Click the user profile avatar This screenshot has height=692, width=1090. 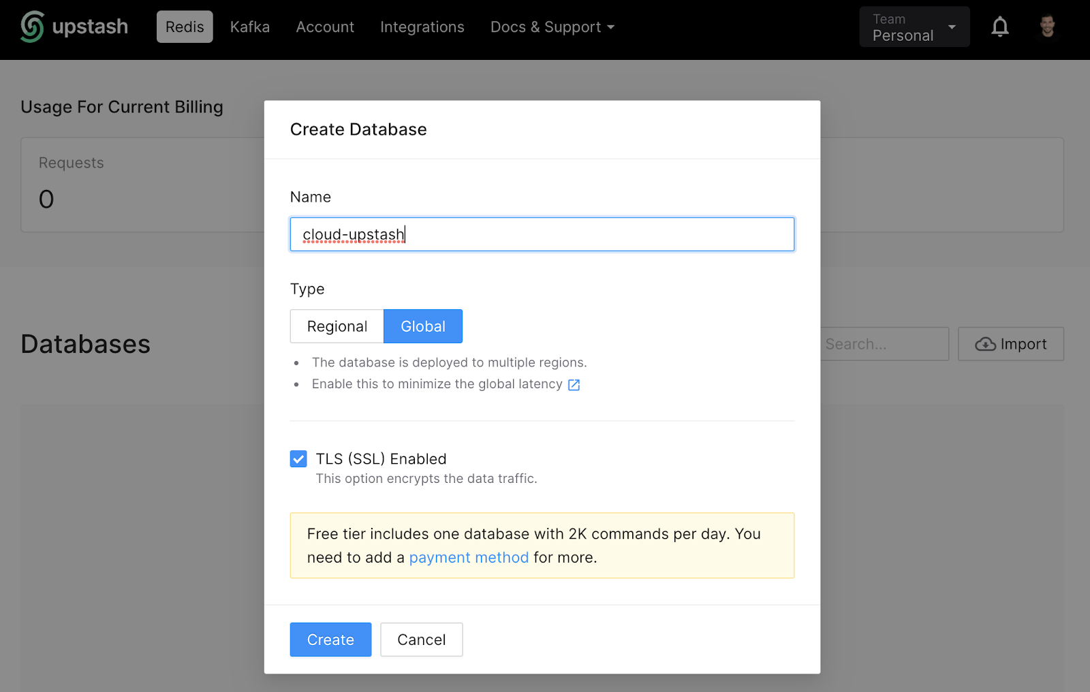coord(1047,27)
